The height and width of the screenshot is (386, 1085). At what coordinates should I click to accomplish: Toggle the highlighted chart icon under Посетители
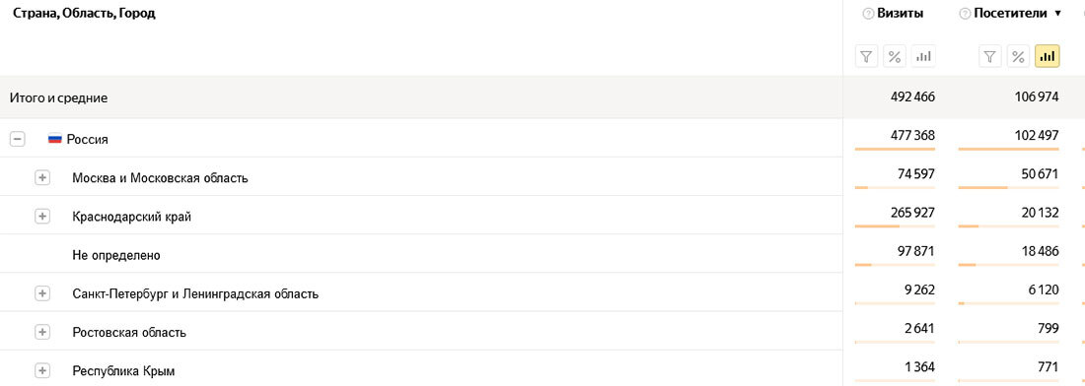[x=1047, y=57]
